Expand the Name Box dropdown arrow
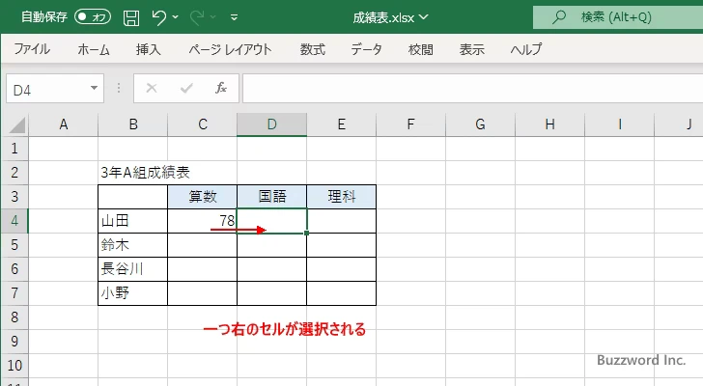 [94, 88]
